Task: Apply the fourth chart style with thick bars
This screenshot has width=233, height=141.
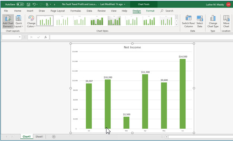Action: (x=97, y=21)
